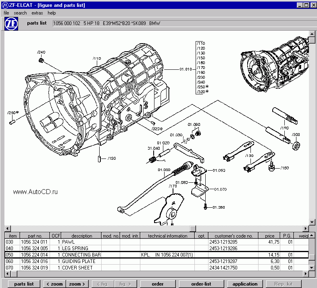Click the 'part no.' column header

(x=35, y=236)
